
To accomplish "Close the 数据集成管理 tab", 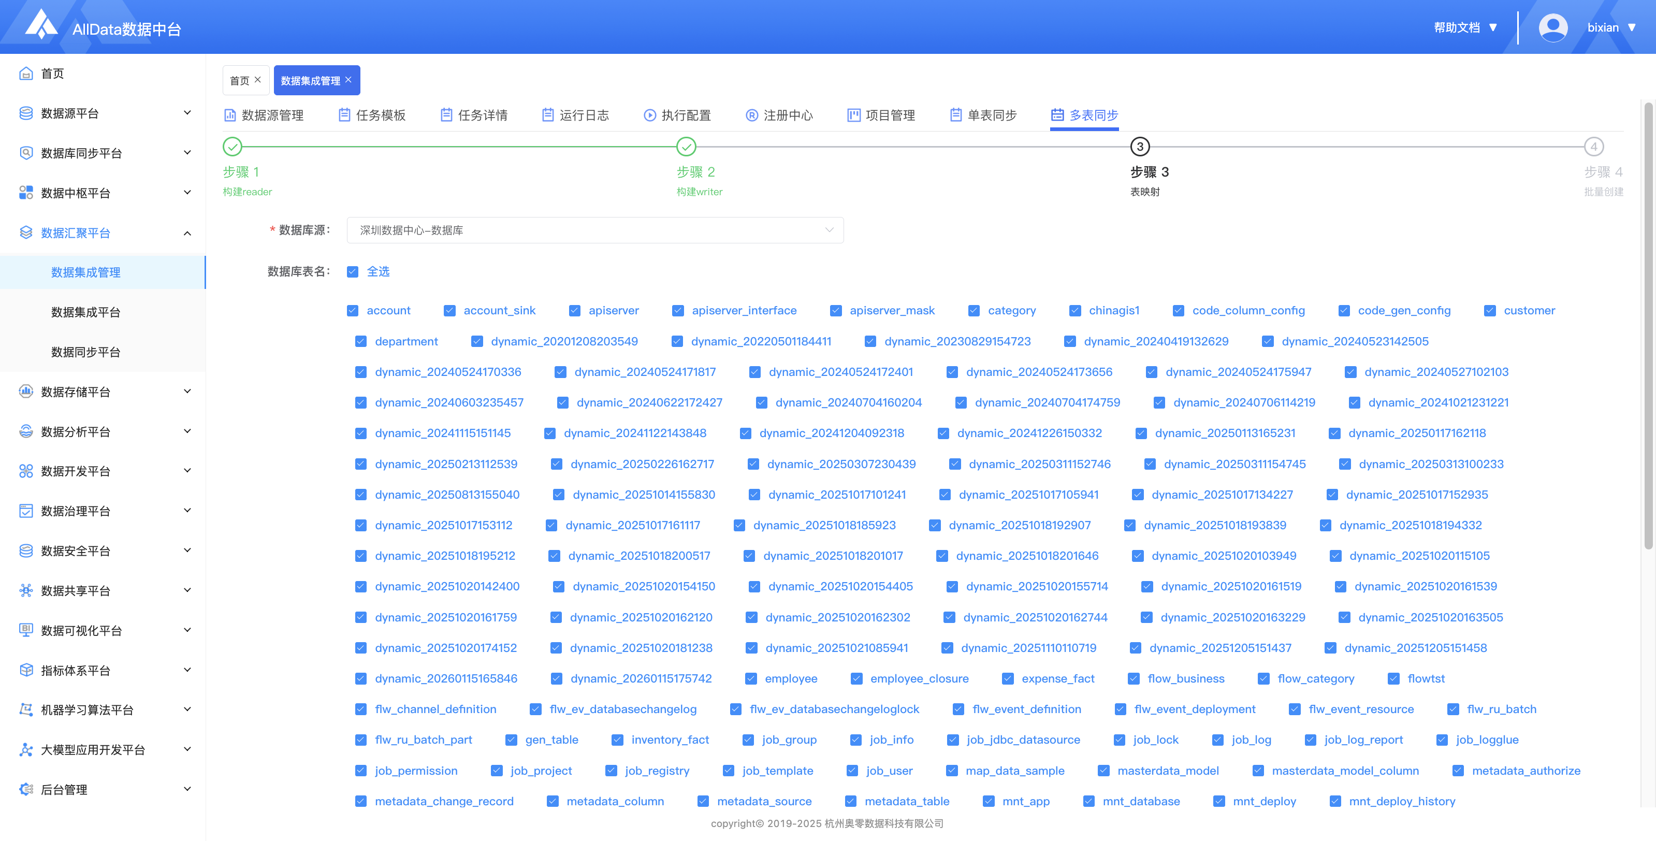I will [x=348, y=80].
